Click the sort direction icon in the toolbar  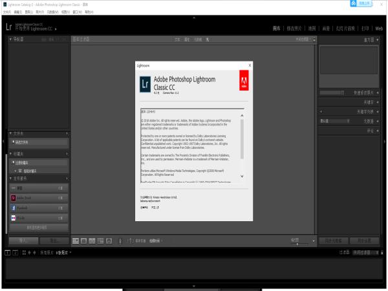click(130, 241)
